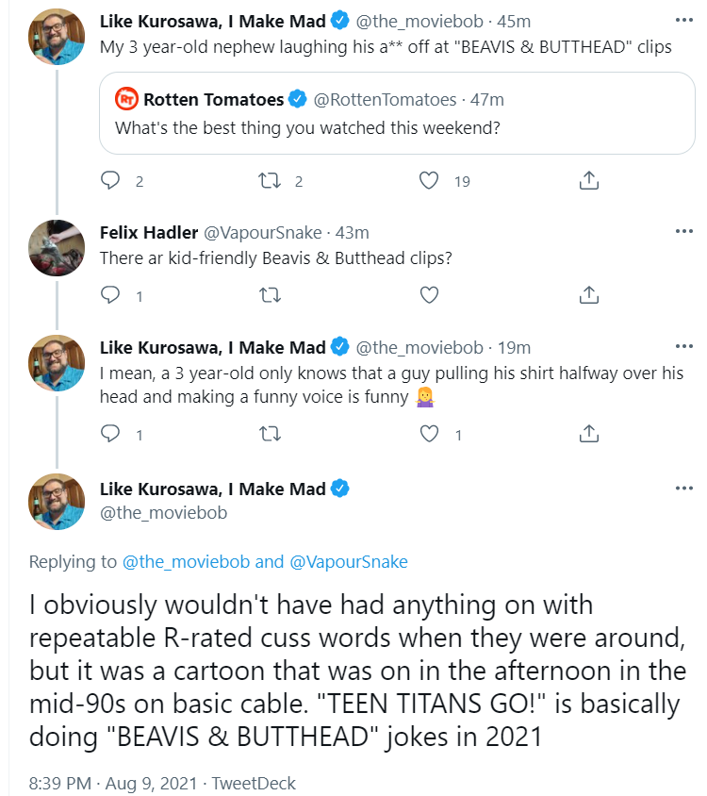Image resolution: width=707 pixels, height=796 pixels.
Task: Reply to the first Beavis & Butthead tweet
Action: (110, 181)
